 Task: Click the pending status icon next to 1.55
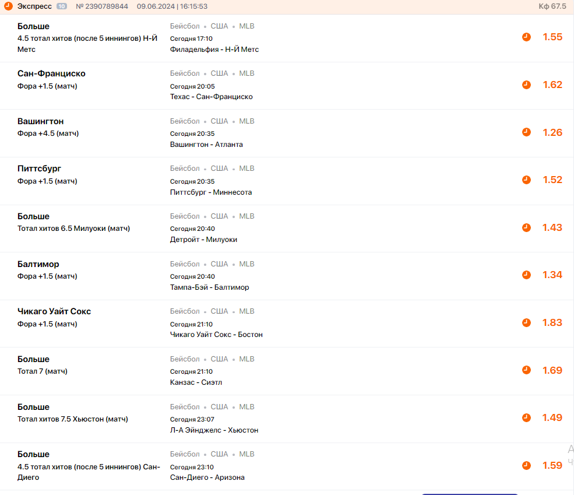[x=526, y=37]
